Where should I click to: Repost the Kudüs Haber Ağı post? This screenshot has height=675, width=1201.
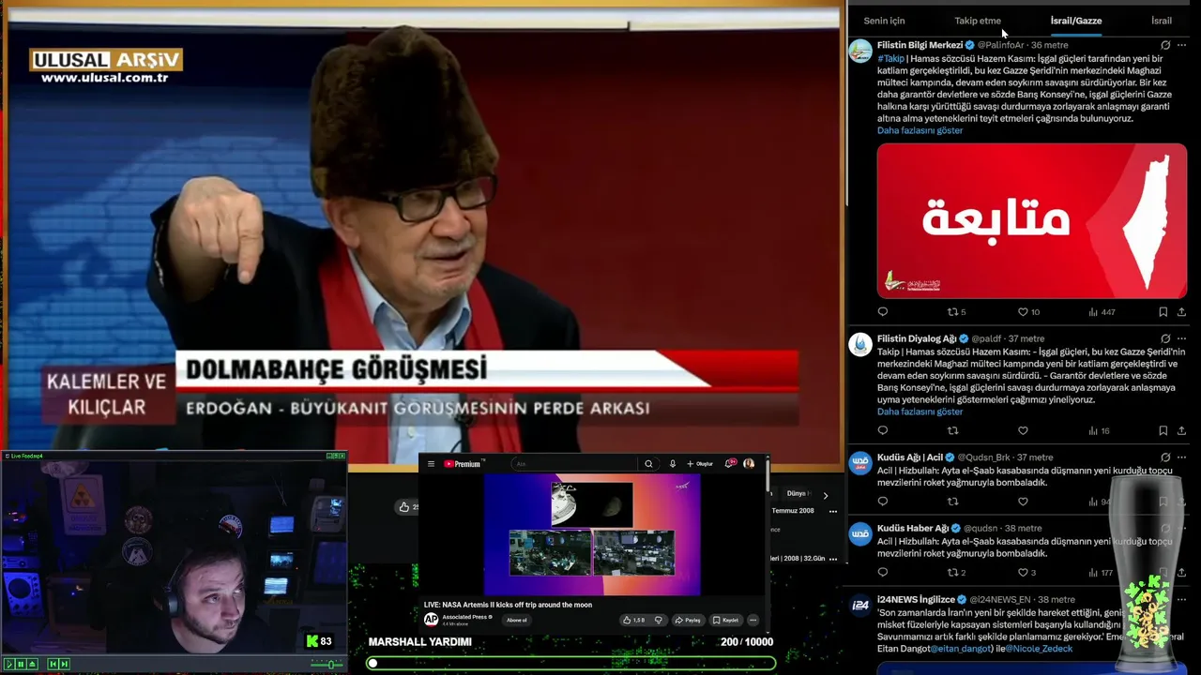pos(956,573)
